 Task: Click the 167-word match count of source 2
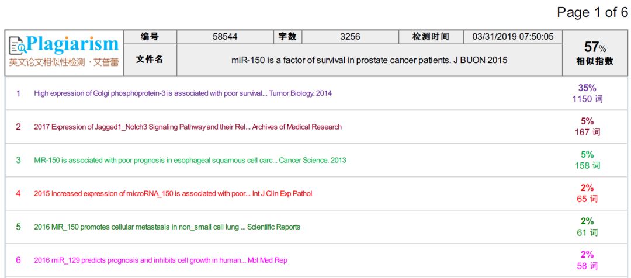click(587, 133)
